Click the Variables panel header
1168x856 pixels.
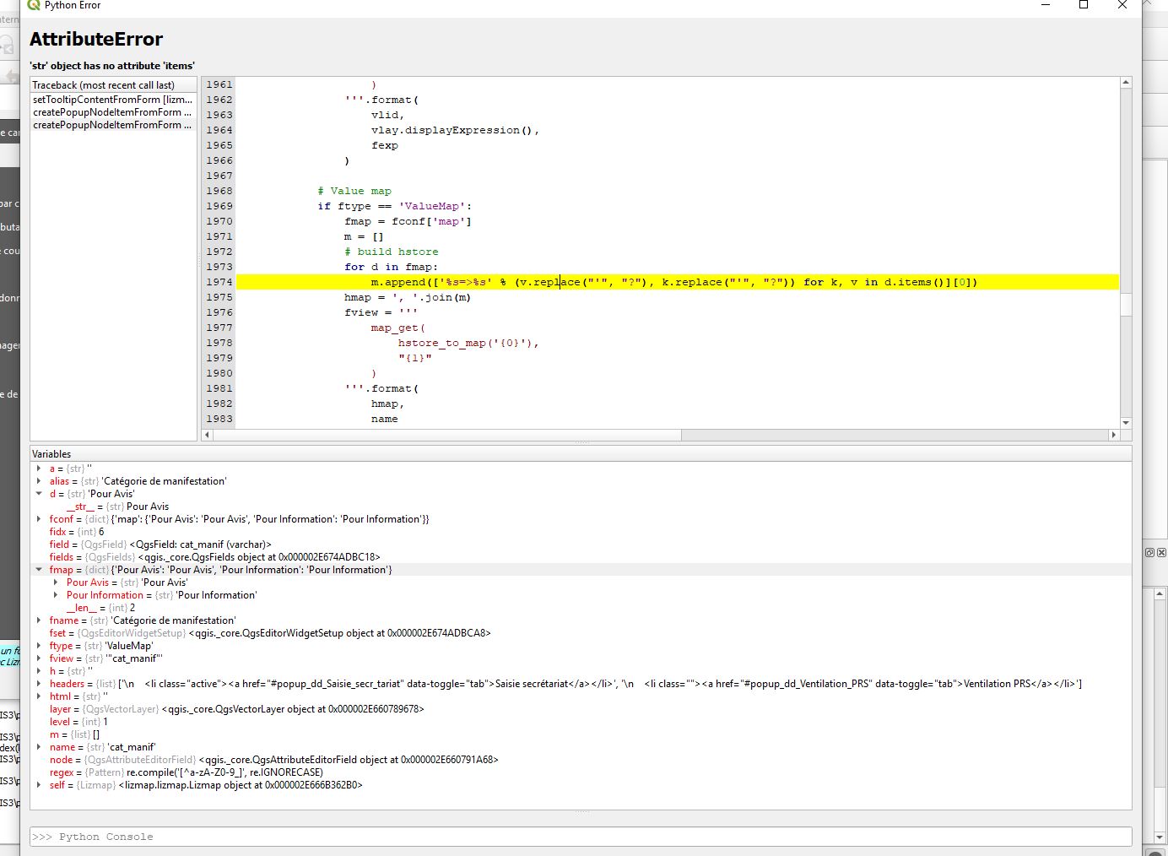click(581, 454)
